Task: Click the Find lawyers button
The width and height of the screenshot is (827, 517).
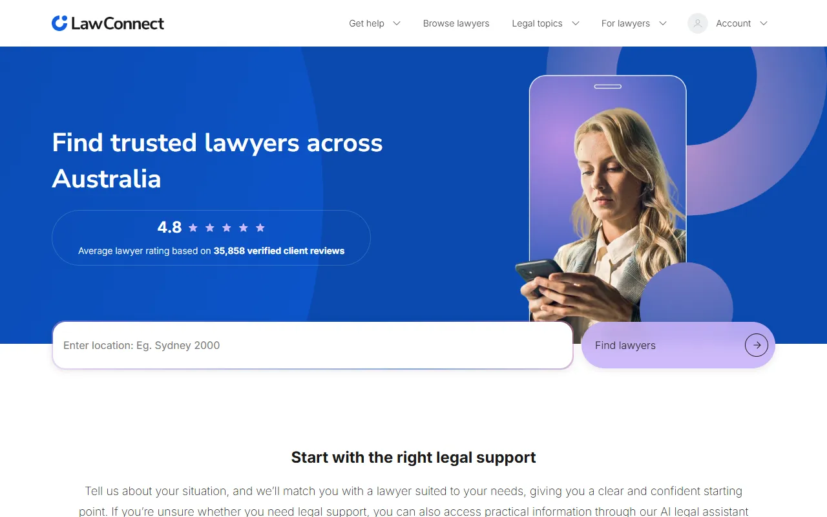Action: point(678,345)
